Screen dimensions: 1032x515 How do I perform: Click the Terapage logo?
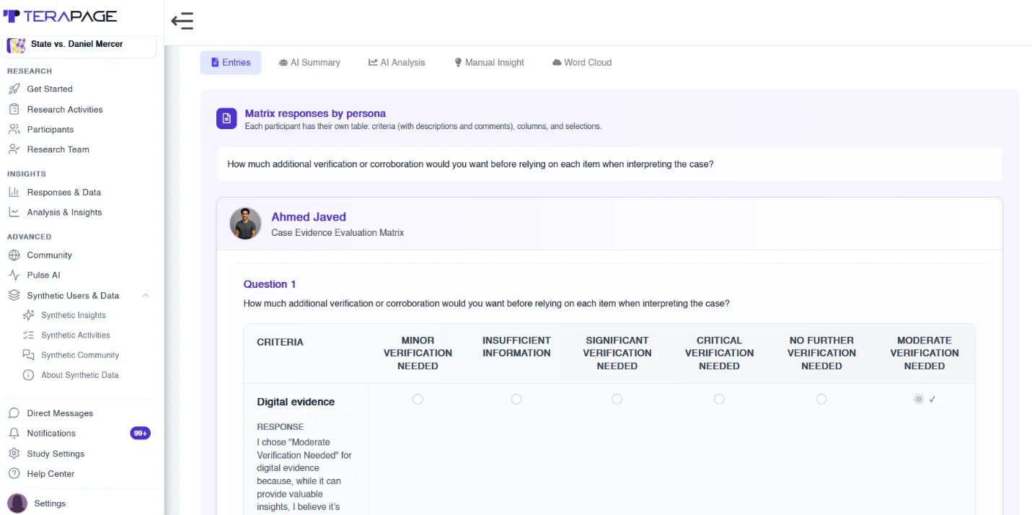point(60,16)
